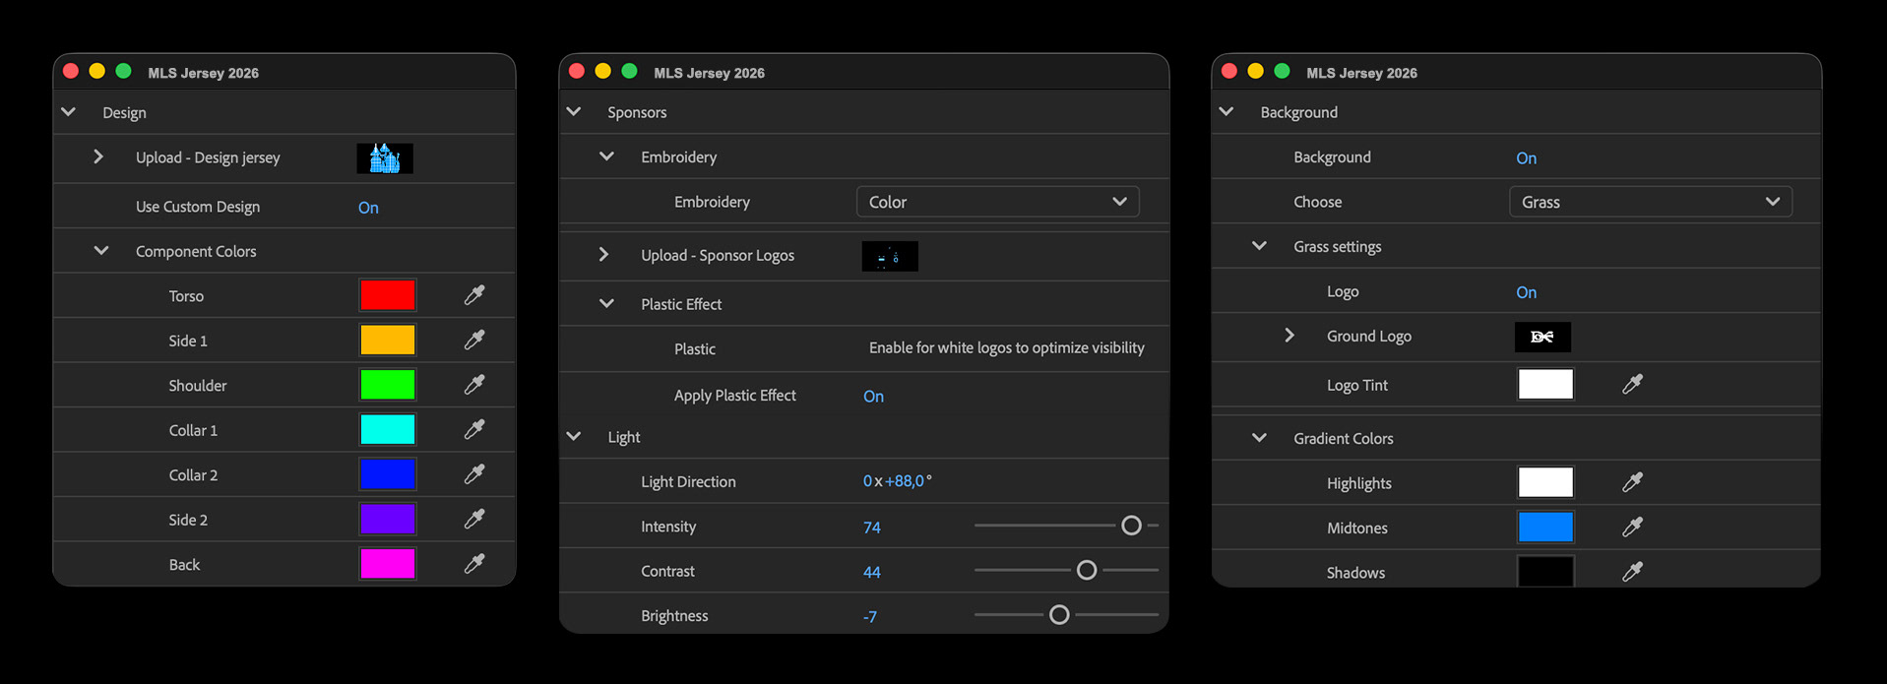
Task: Collapse the Component Colors section
Action: (x=100, y=251)
